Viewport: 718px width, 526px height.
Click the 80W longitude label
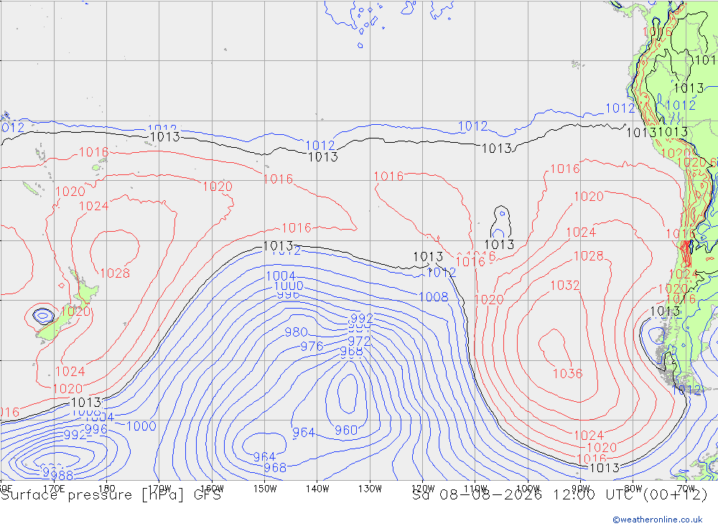point(633,489)
